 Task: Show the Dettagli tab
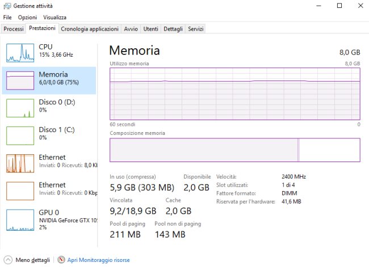(x=173, y=28)
